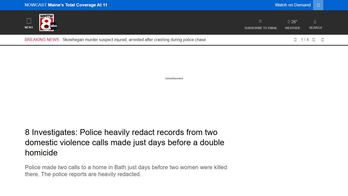Click the breaking news alert icon before 1/4
Screen dimensions: 348x196
[295, 40]
